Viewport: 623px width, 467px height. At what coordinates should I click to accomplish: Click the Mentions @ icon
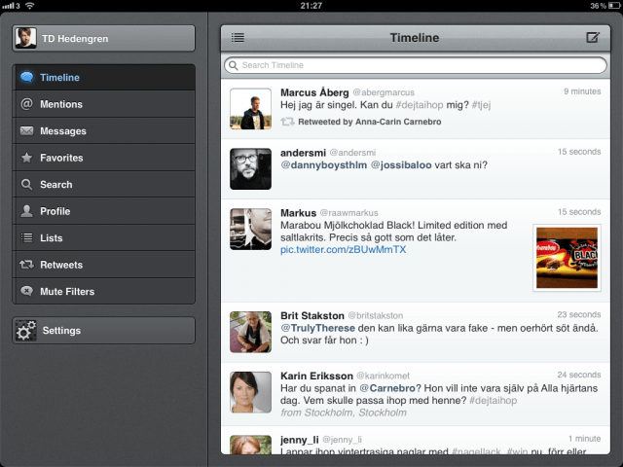[x=26, y=104]
